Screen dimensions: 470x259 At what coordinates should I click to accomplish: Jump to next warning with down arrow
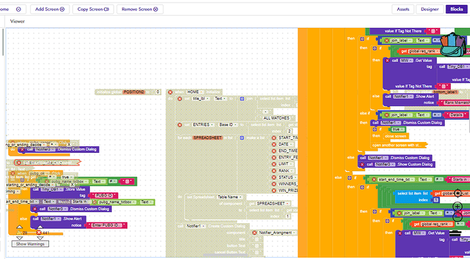[x=20, y=238]
